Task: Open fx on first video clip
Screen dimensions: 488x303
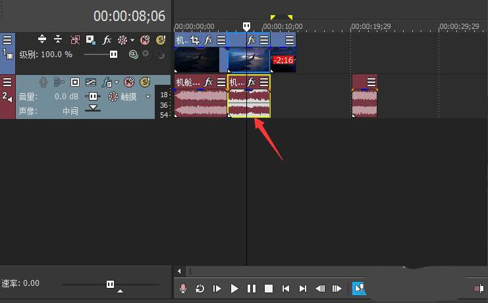Action: (x=208, y=40)
